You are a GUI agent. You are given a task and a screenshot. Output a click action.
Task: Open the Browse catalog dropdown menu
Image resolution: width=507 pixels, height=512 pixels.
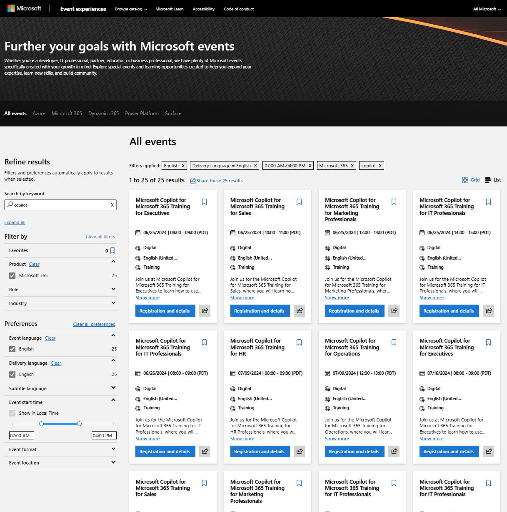(131, 9)
